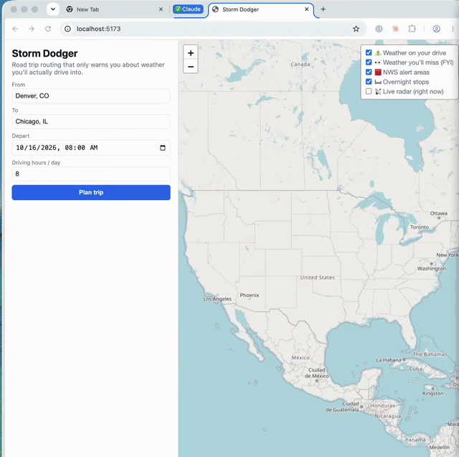Click the Ottawa map label
Viewport: 459px width, 457px height.
pos(438,213)
